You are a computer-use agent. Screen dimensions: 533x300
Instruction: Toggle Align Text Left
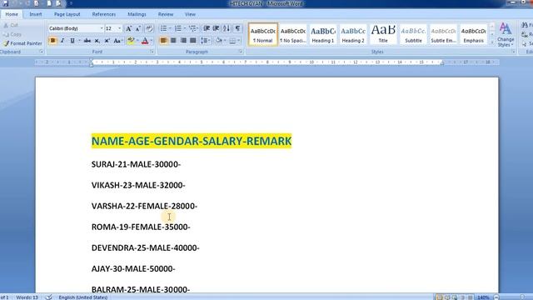pos(163,41)
